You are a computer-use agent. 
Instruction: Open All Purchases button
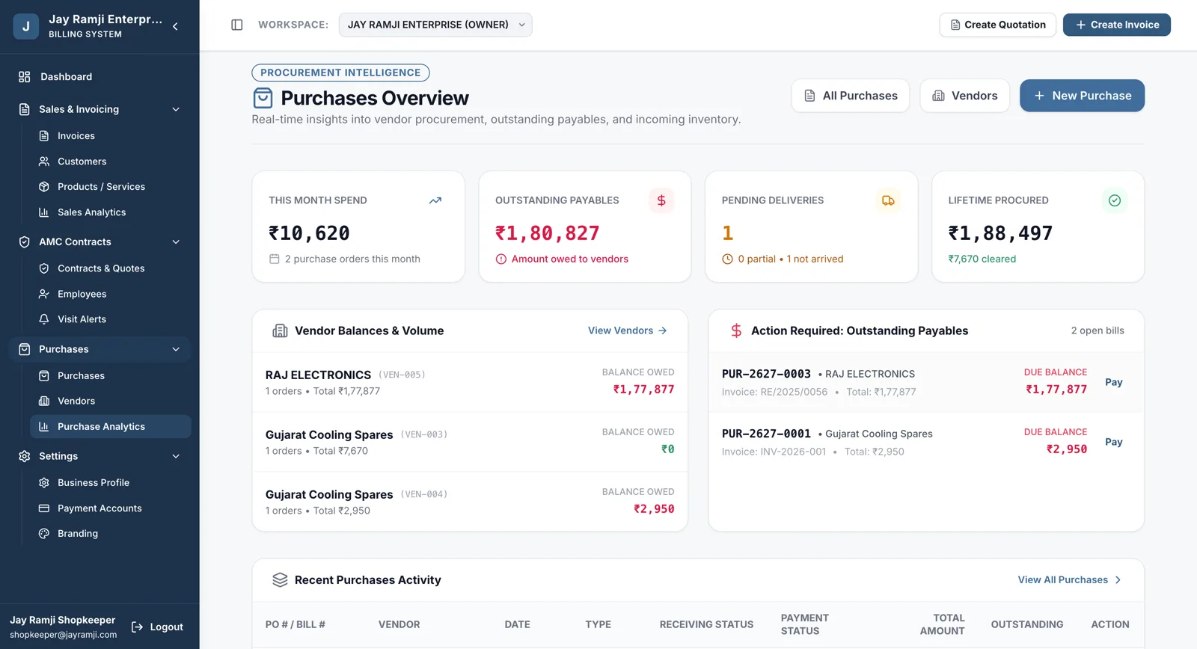[850, 96]
